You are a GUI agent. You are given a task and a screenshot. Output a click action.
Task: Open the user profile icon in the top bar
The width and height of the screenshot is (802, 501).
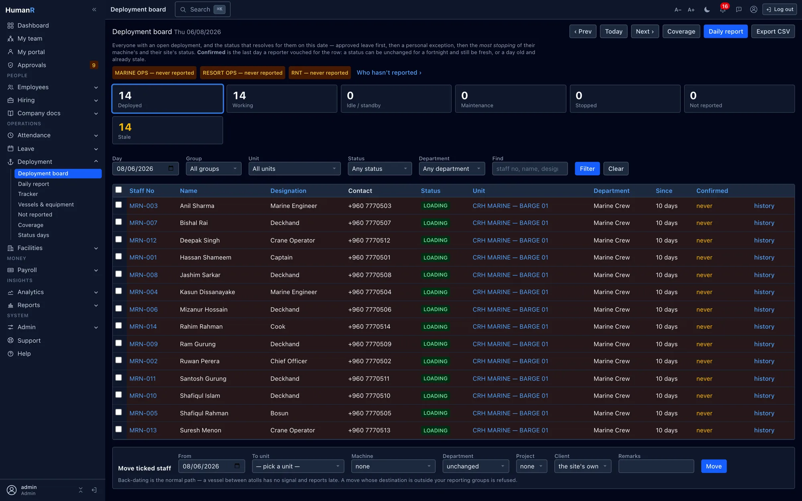point(754,10)
